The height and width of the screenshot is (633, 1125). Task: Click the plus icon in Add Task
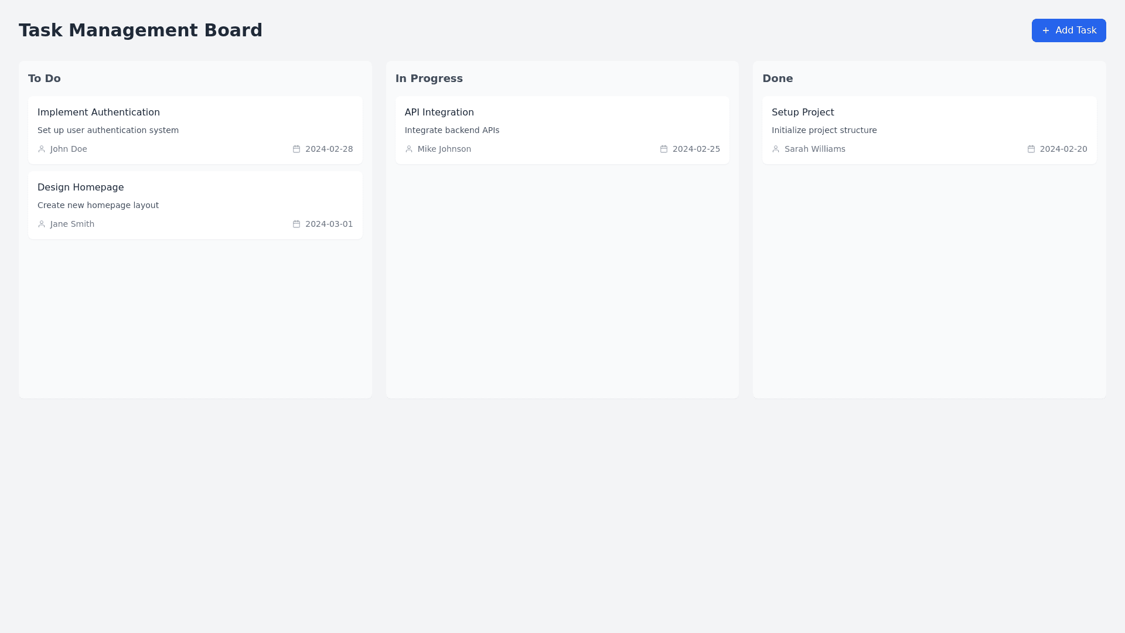point(1046,30)
